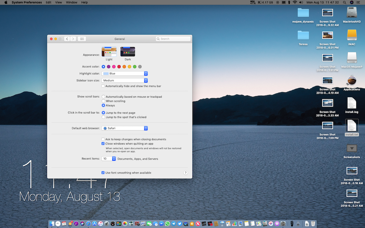This screenshot has height=228, width=365.
Task: Open the Edit menu
Action: tap(48, 2)
